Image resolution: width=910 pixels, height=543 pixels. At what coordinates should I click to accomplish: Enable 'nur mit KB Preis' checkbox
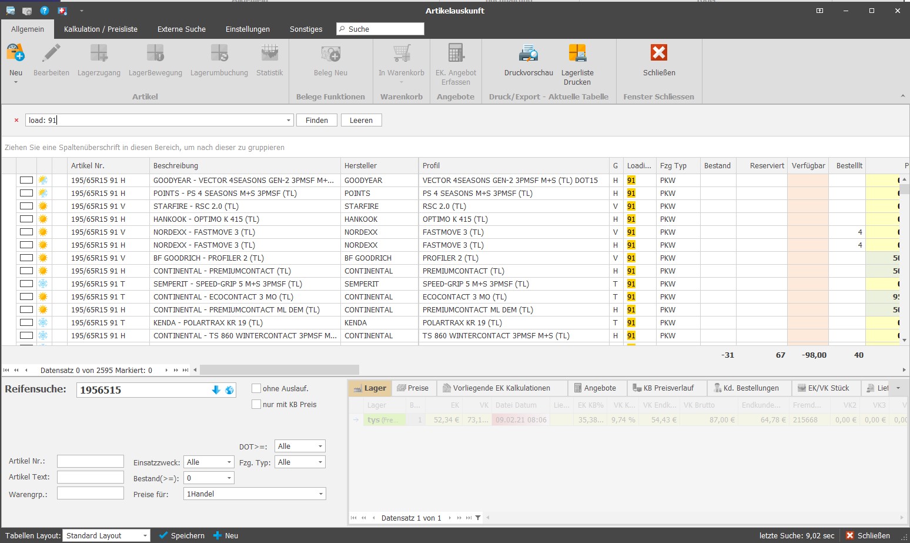point(256,404)
